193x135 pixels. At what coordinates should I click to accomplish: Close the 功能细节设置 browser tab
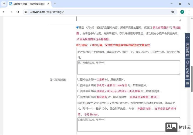coord(48,4)
